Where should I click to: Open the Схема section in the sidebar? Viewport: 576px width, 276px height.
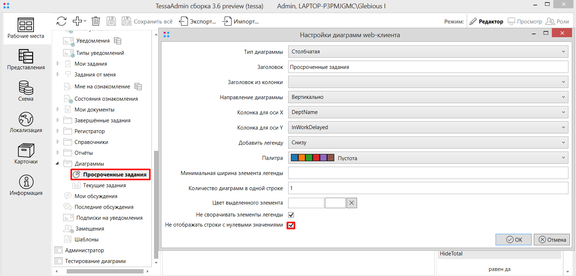pos(26,91)
